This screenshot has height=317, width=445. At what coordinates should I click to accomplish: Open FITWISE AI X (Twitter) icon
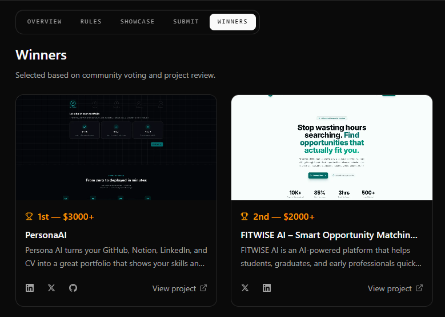pos(245,288)
